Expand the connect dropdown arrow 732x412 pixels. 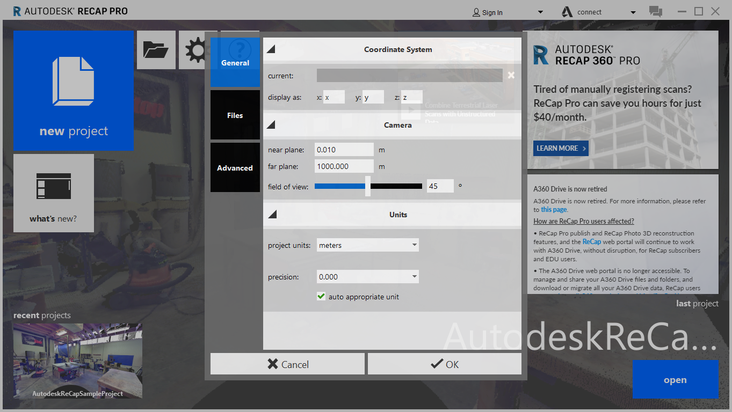click(633, 12)
